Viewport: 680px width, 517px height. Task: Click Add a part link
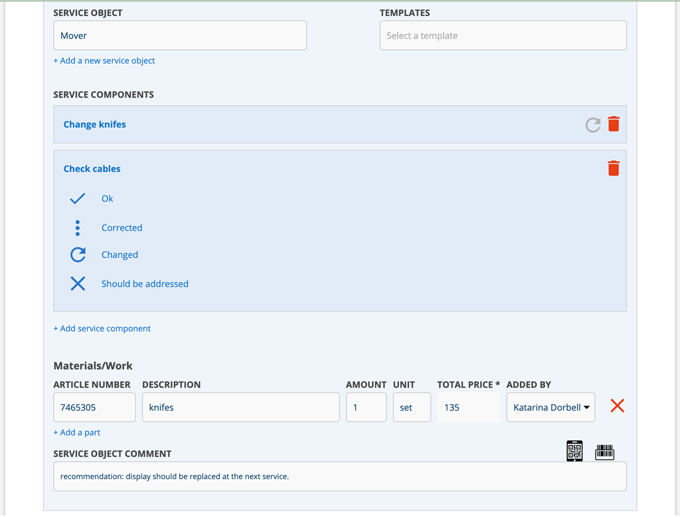pos(77,433)
